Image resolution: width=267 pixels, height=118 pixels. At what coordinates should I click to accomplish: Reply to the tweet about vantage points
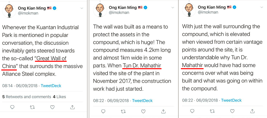(192, 111)
